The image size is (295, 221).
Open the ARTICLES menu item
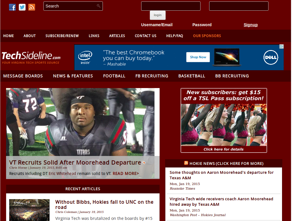117,36
